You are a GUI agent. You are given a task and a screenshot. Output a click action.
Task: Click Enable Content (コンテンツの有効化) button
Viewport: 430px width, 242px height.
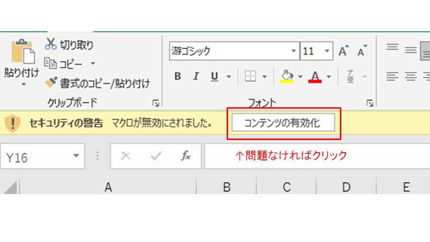pyautogui.click(x=284, y=122)
